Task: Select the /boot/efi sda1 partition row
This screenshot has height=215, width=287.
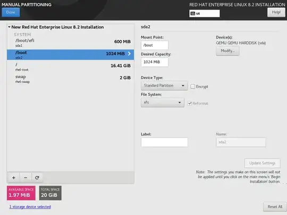Action: pyautogui.click(x=71, y=42)
